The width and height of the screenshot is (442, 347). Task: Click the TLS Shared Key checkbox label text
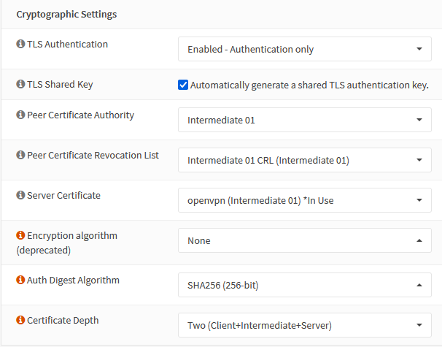pos(309,85)
